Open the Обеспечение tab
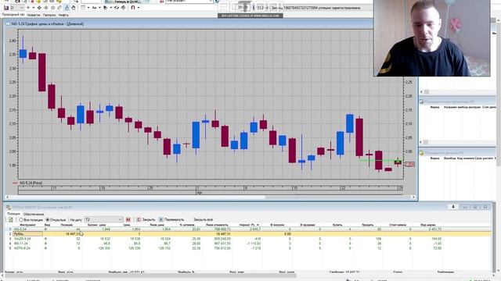This screenshot has height=281, width=501. tap(34, 214)
